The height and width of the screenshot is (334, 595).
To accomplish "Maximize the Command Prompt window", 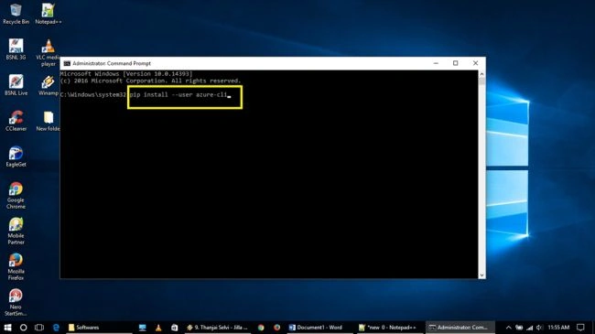I will [455, 63].
